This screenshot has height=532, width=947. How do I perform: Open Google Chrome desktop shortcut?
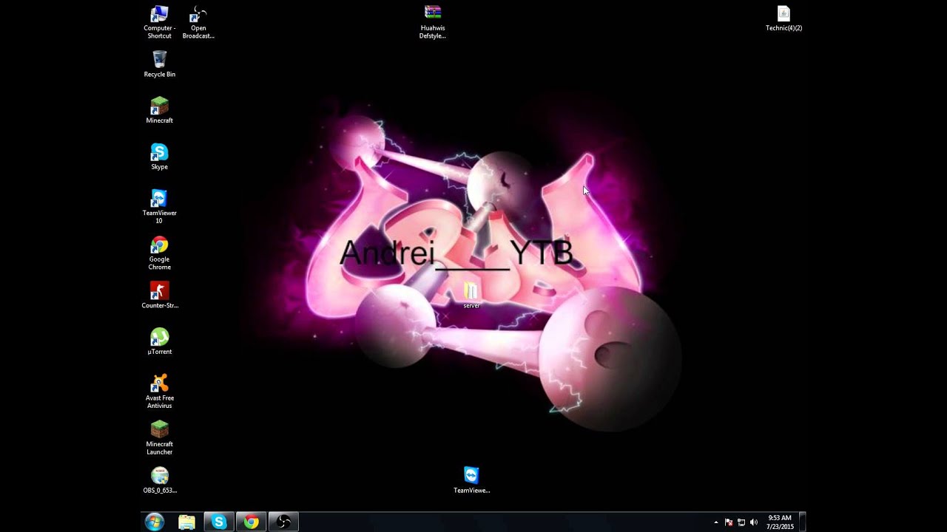pyautogui.click(x=159, y=253)
